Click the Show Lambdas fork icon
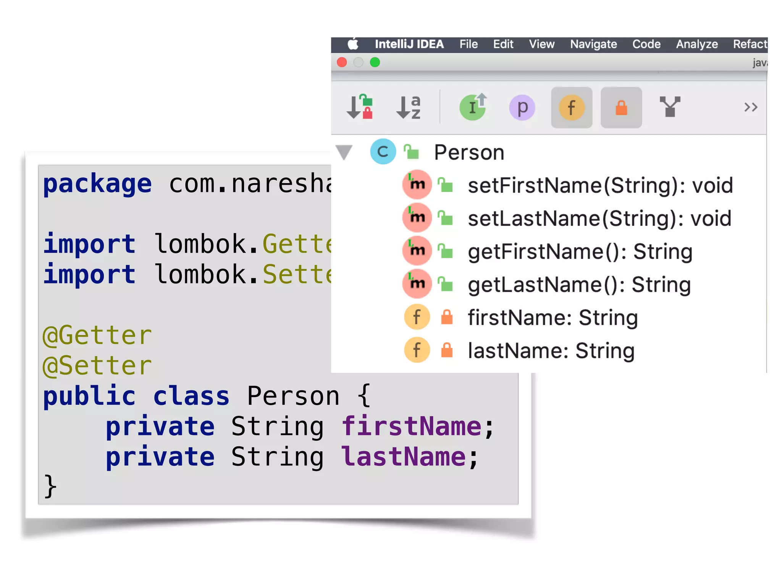Image resolution: width=782 pixels, height=586 pixels. (670, 107)
